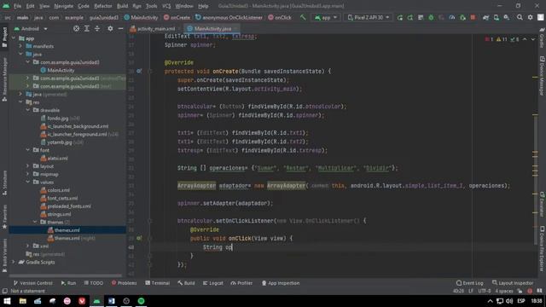The width and height of the screenshot is (546, 307).
Task: Expand the layout folder
Action: pyautogui.click(x=28, y=166)
